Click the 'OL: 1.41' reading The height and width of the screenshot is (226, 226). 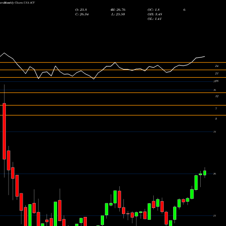click(x=155, y=19)
